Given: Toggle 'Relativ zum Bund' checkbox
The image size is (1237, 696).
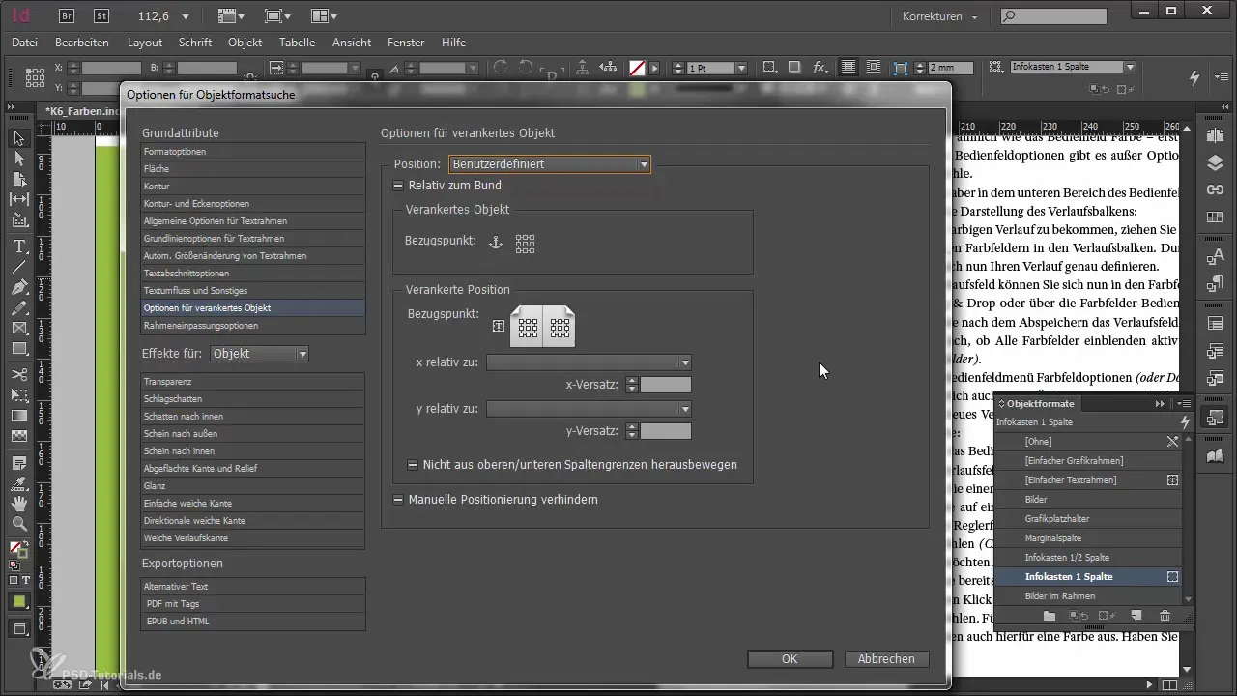Looking at the screenshot, I should click(x=397, y=186).
